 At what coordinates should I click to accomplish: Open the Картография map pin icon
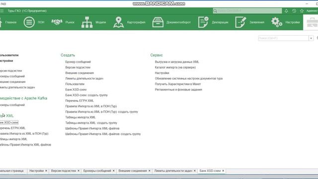click(119, 22)
